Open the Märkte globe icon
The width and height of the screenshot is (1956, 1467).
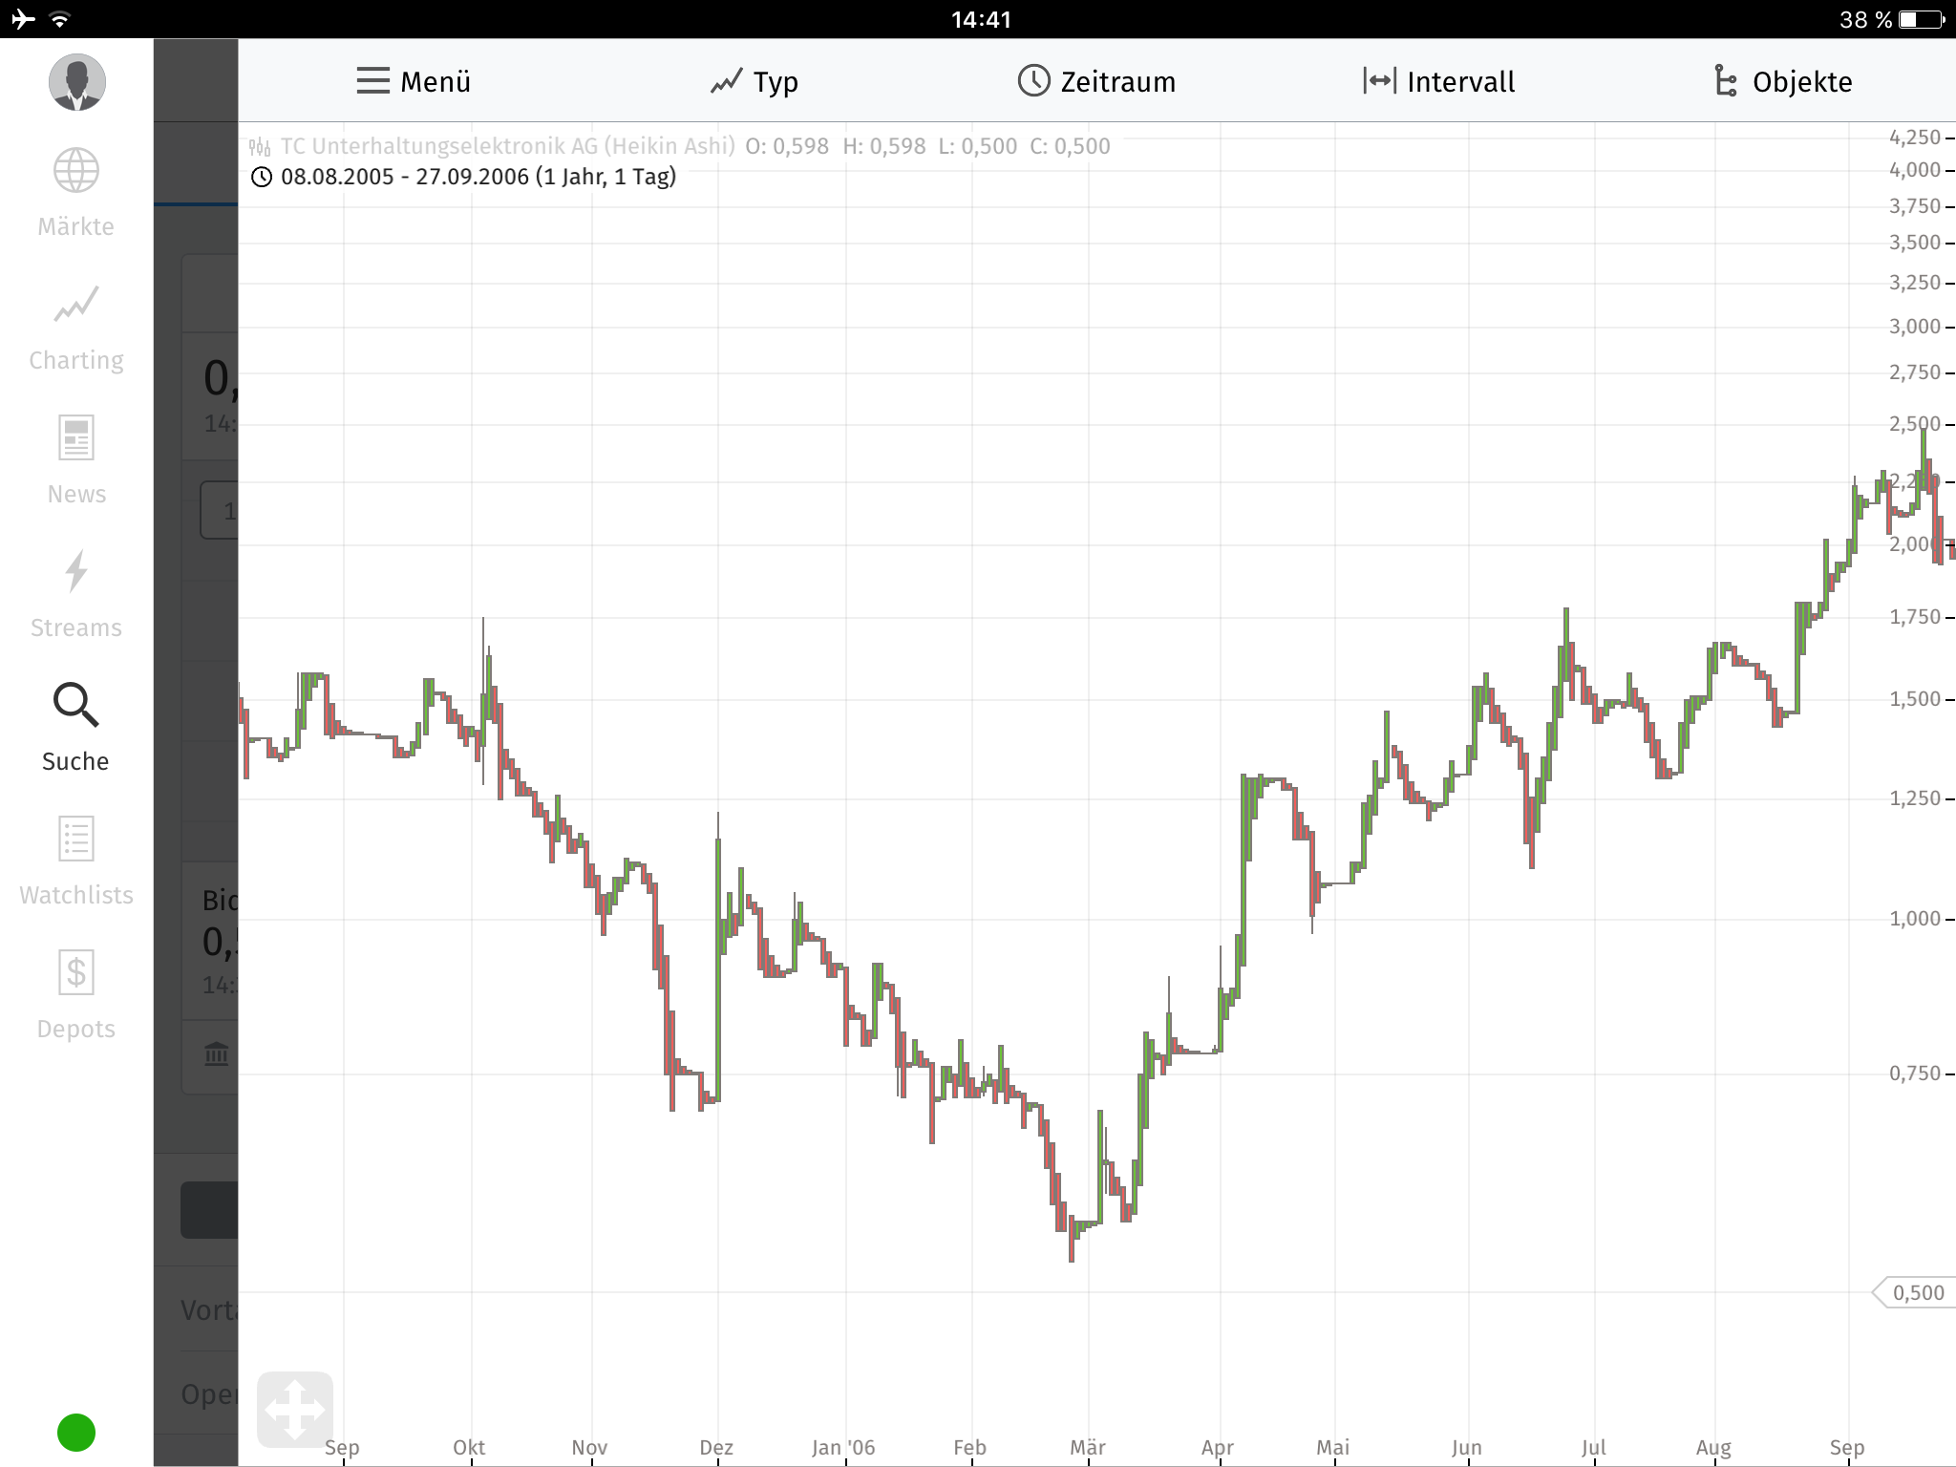pyautogui.click(x=76, y=172)
